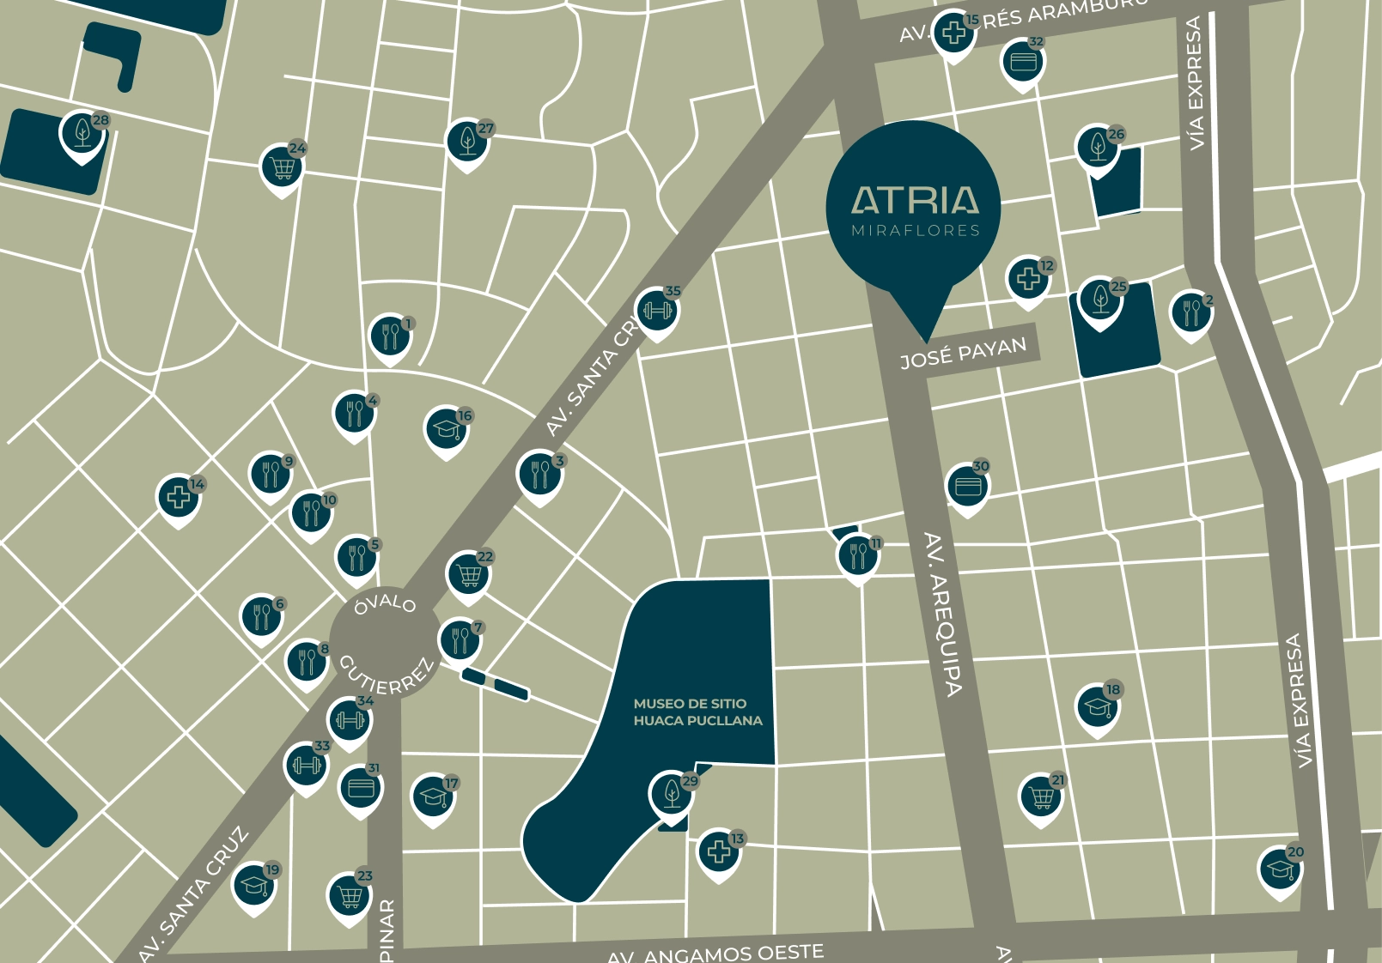The width and height of the screenshot is (1382, 963).
Task: Click bank card marker number 31
Action: coord(361,789)
